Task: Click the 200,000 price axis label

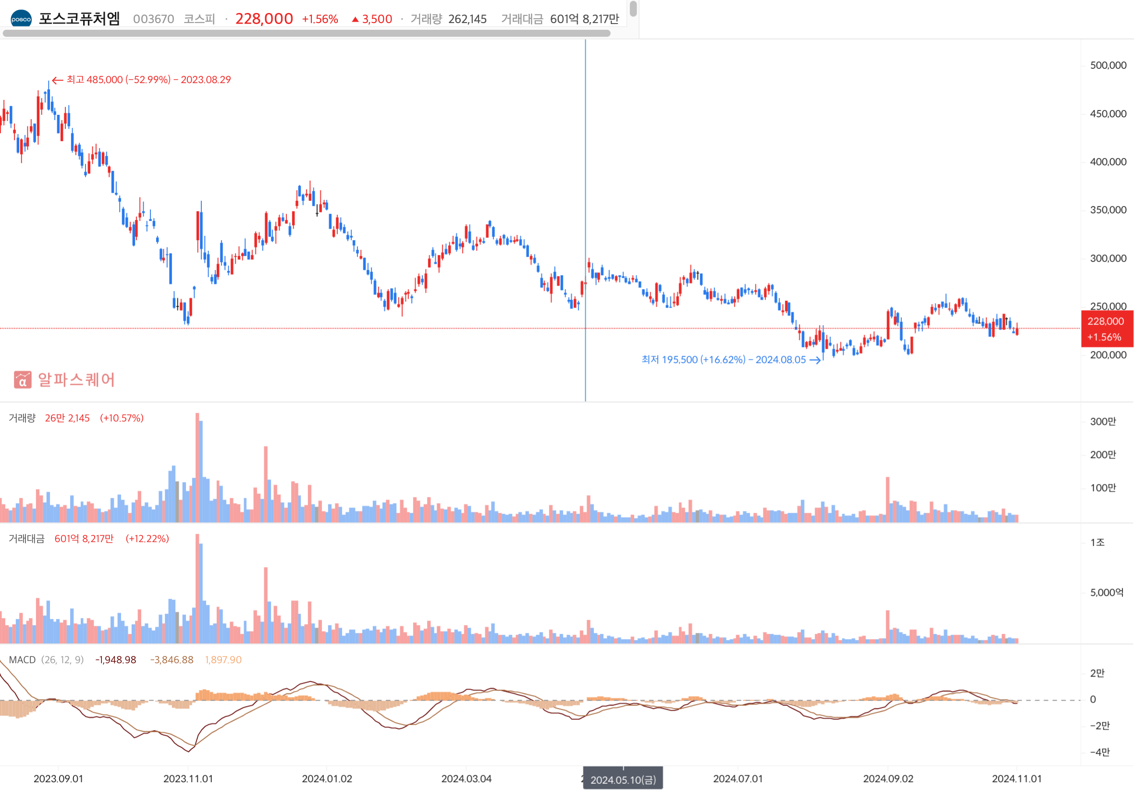Action: click(x=1109, y=355)
